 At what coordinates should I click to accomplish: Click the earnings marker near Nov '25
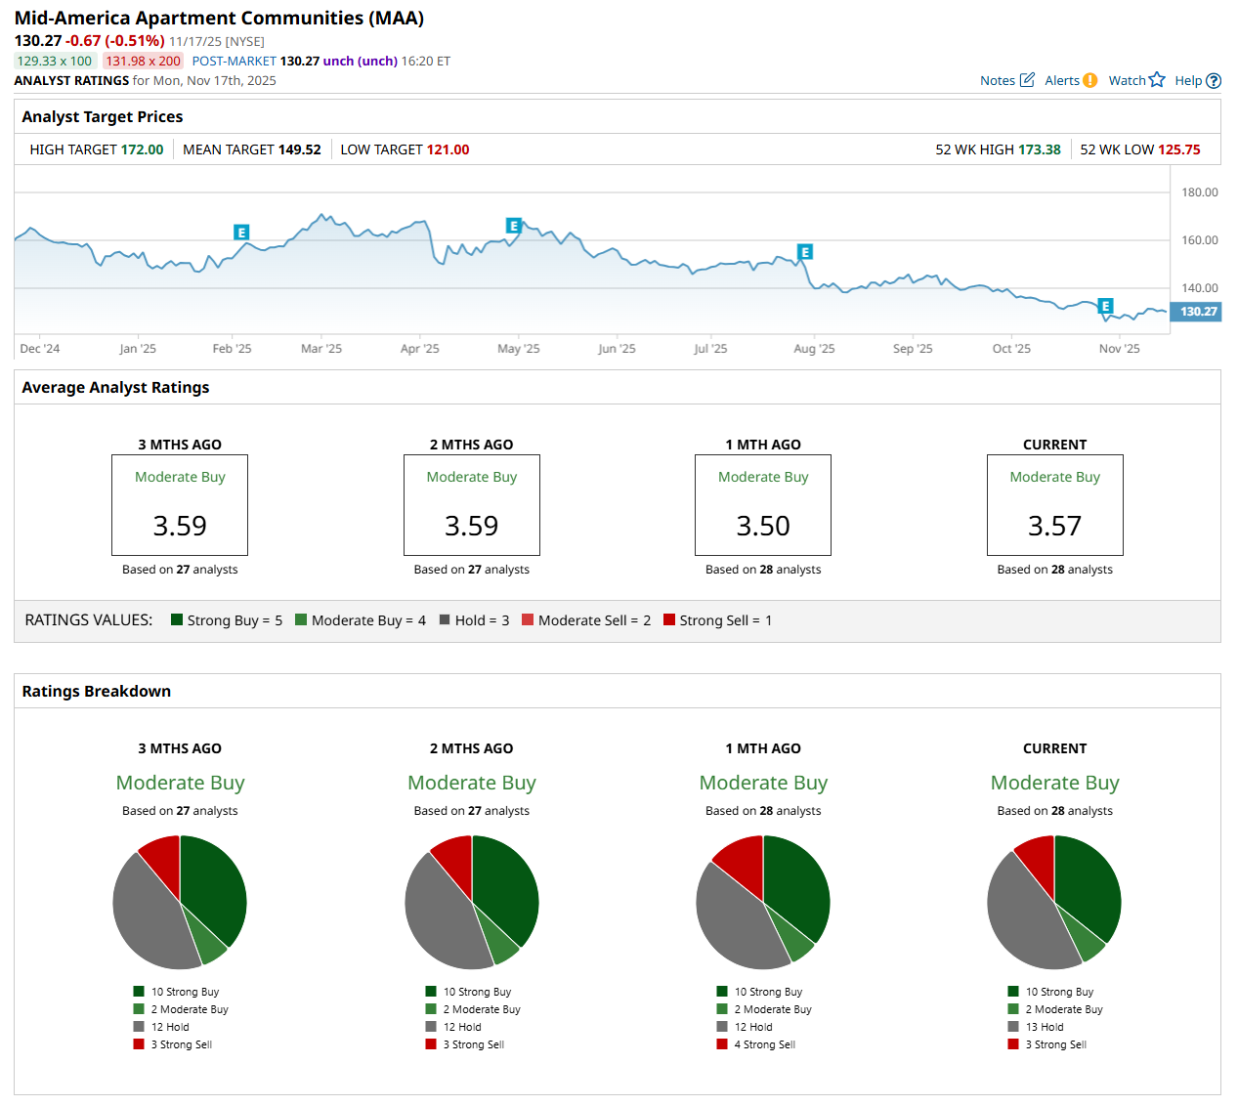click(x=1105, y=306)
